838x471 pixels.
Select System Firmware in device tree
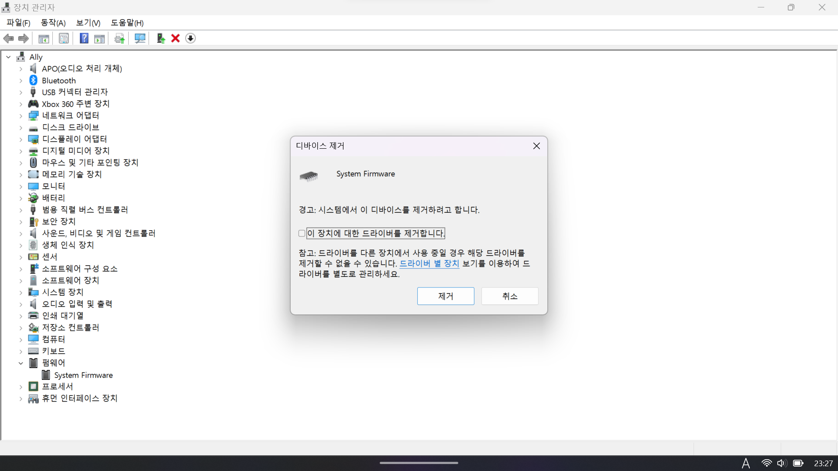tap(83, 375)
